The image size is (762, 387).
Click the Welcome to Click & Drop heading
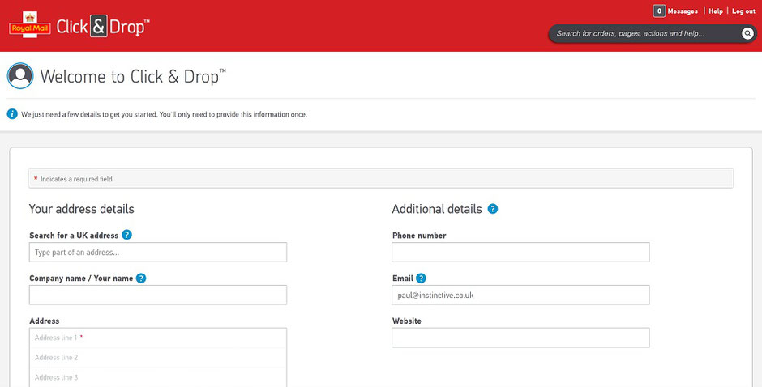tap(133, 77)
